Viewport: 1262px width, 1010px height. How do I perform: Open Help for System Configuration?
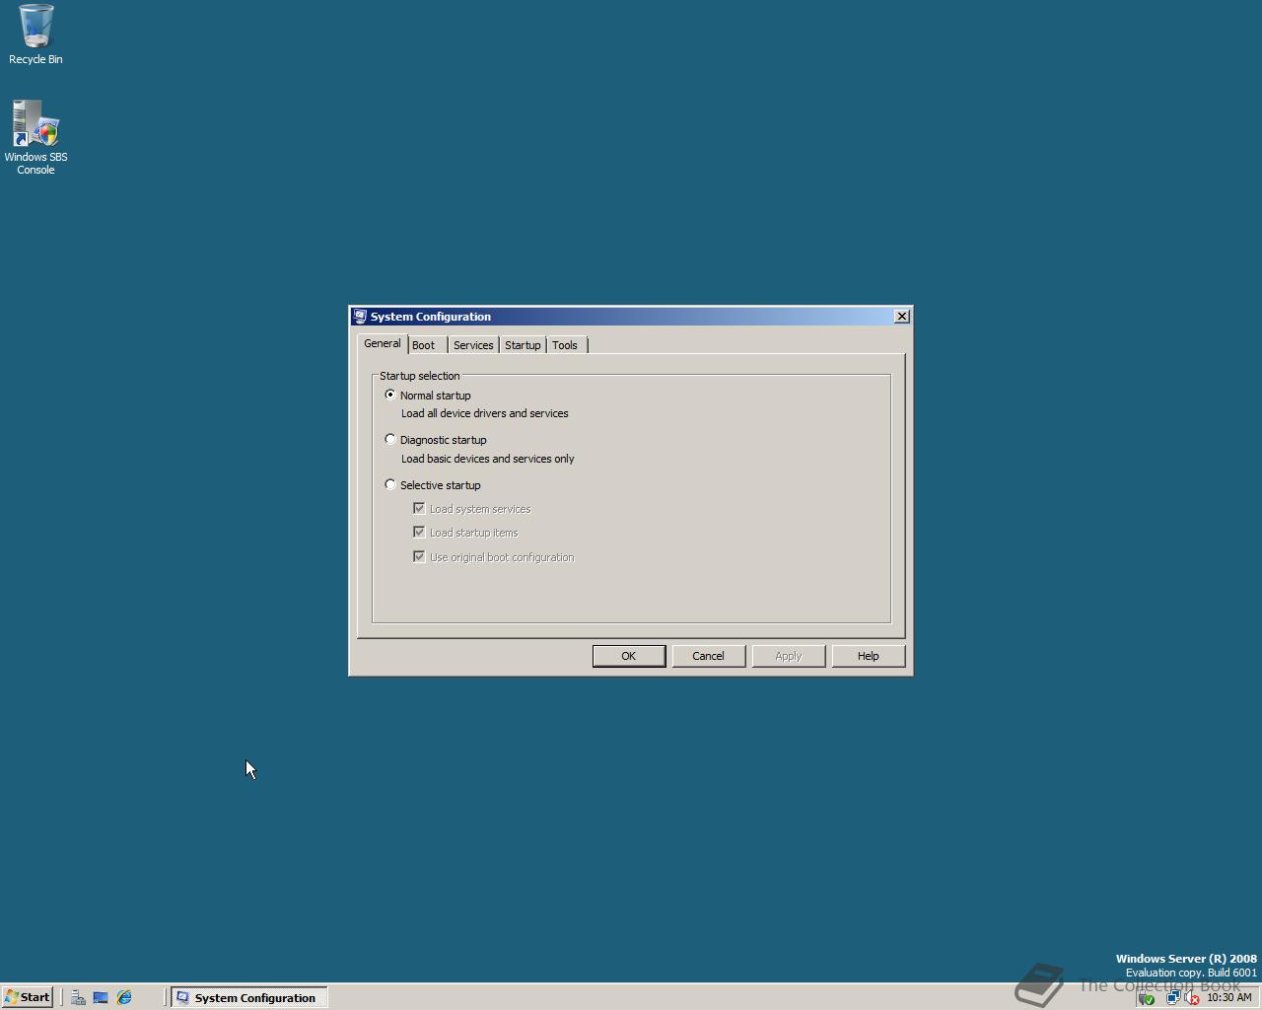point(869,656)
